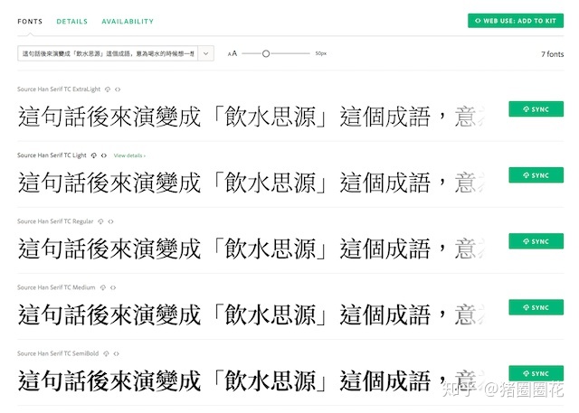Adjust the font size slider handle
This screenshot has height=413, width=579.
[x=266, y=54]
